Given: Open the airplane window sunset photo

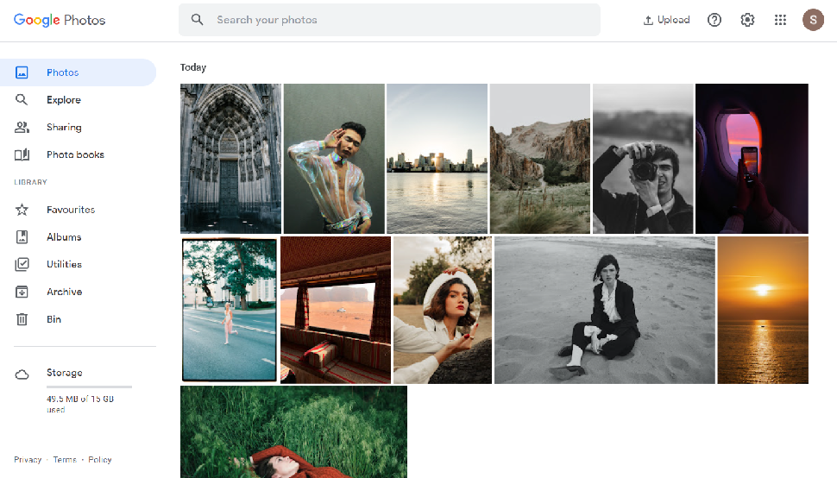Looking at the screenshot, I should click(x=752, y=159).
